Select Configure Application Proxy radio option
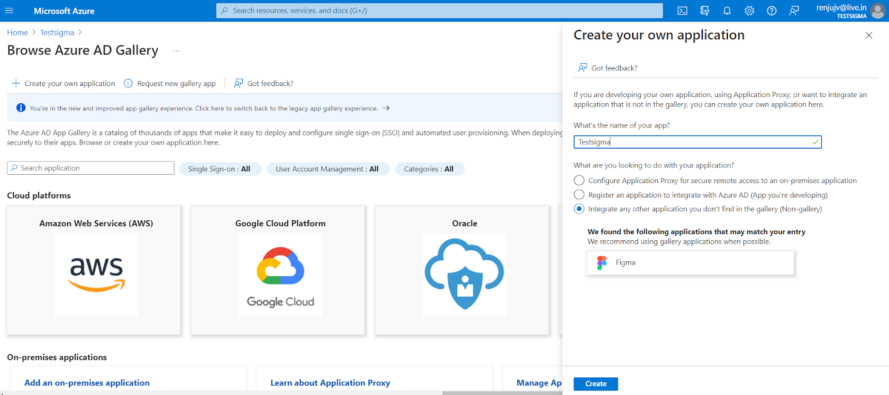 [x=579, y=180]
